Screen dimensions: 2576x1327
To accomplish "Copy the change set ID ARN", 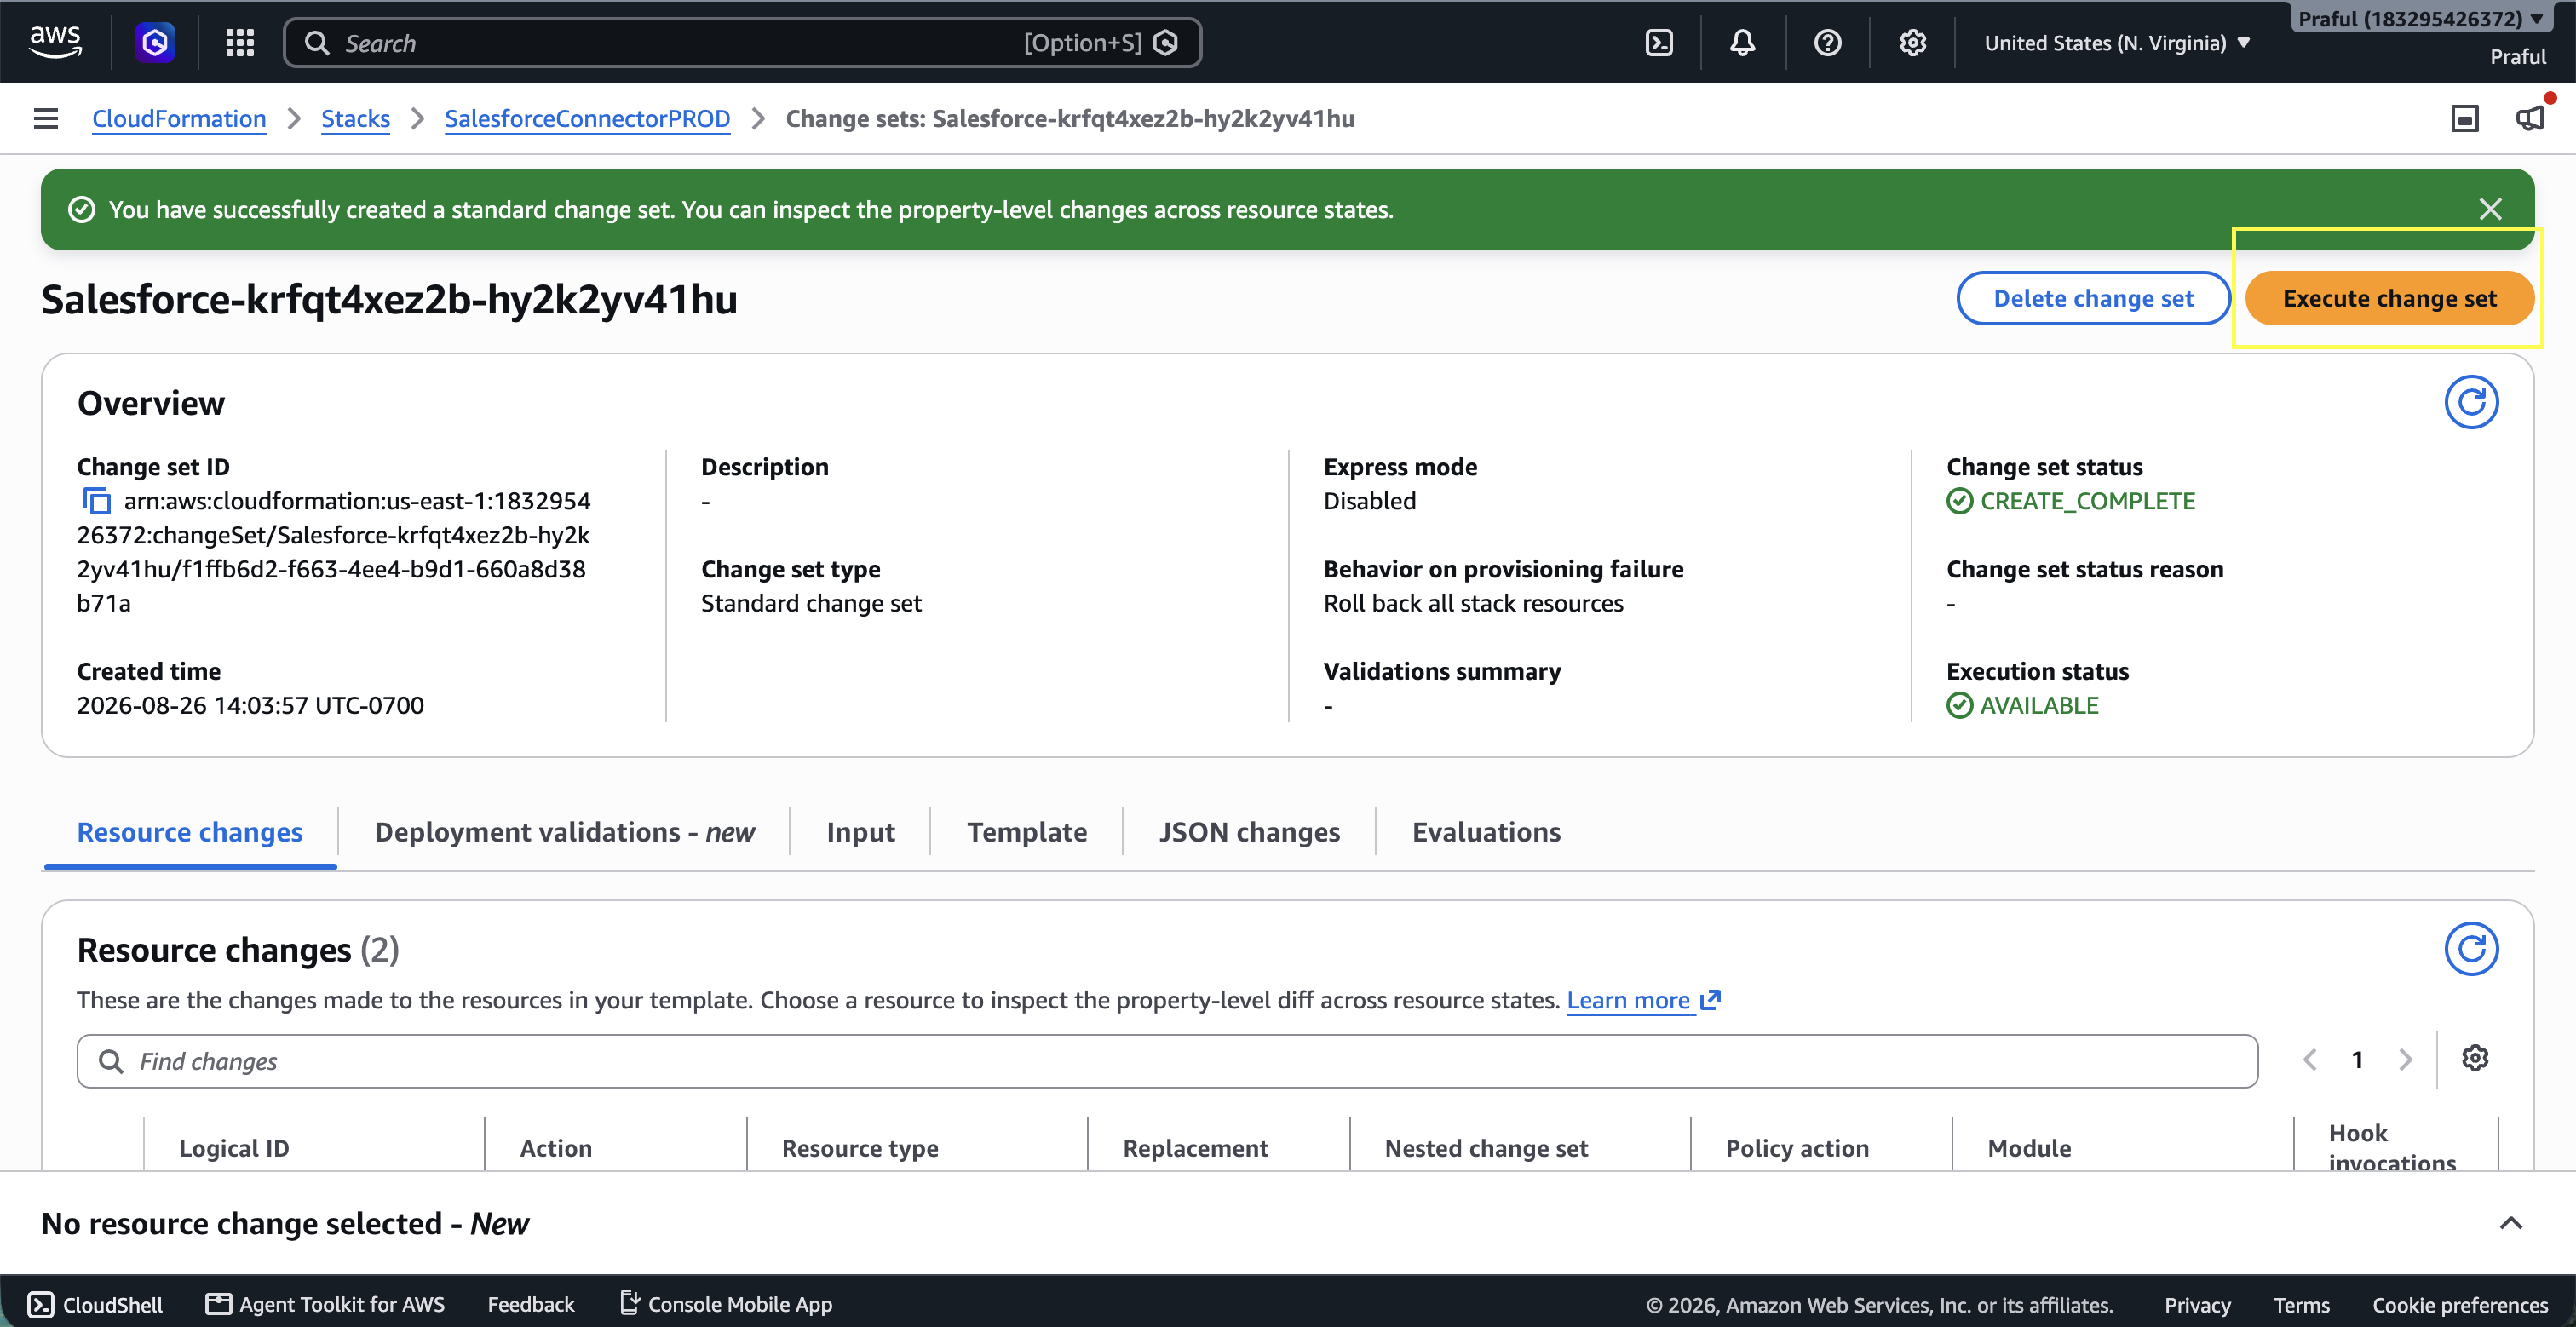I will pos(96,500).
